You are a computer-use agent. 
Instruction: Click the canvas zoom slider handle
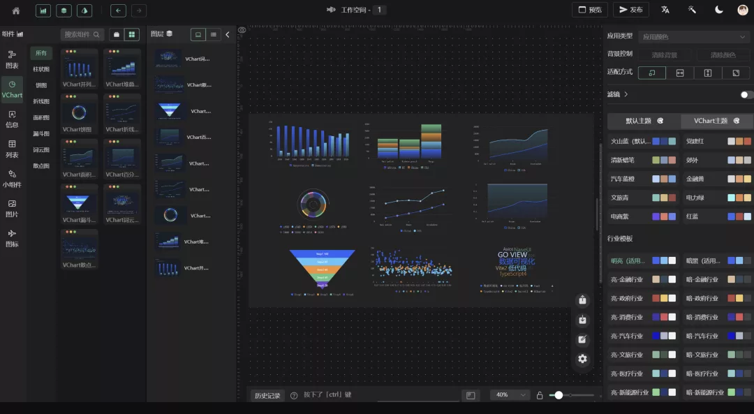click(x=559, y=395)
